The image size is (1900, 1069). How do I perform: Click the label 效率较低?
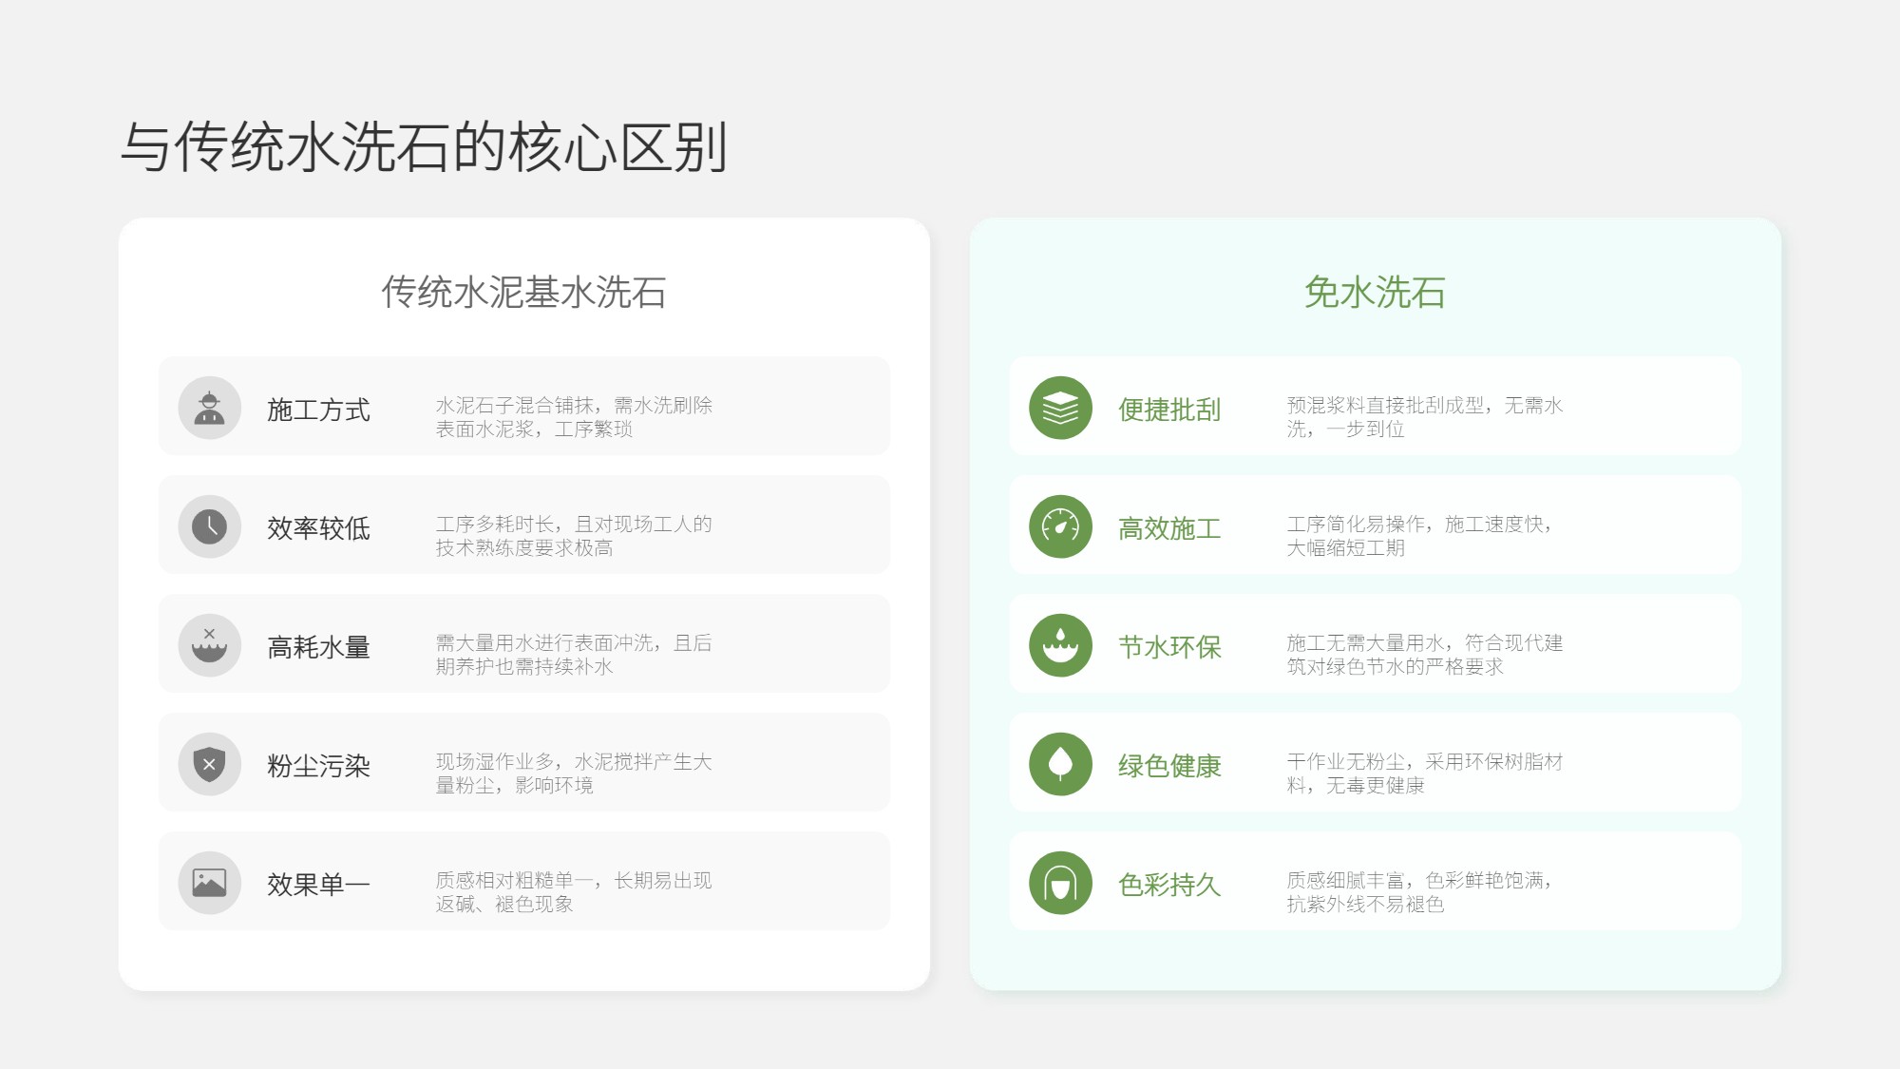318,528
